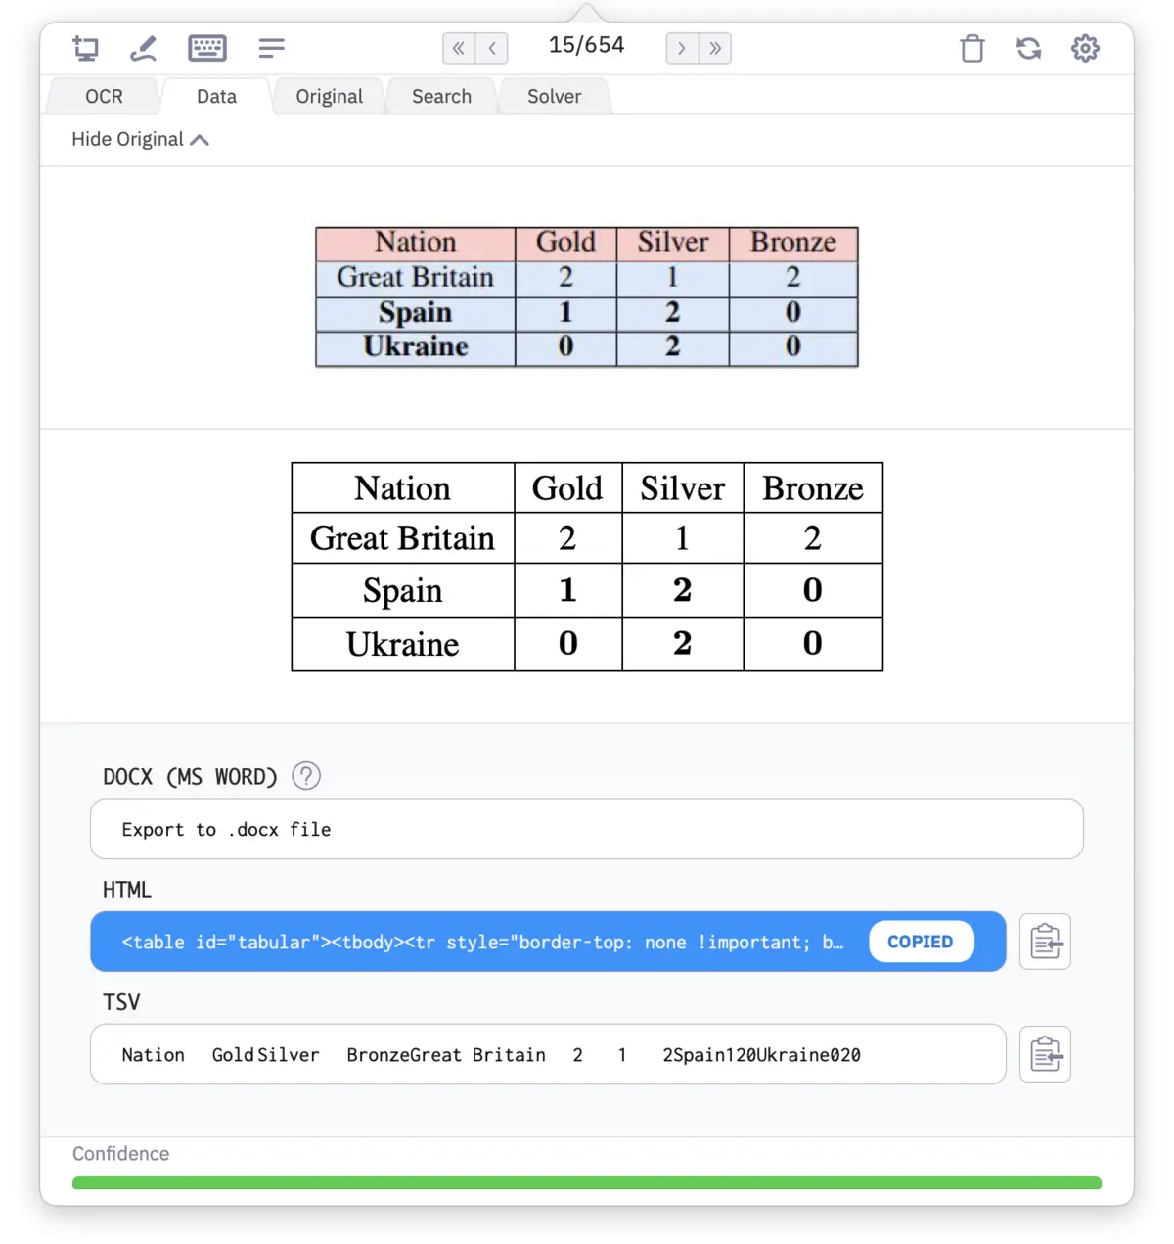
Task: Click the refresh sync icon
Action: pos(1028,48)
